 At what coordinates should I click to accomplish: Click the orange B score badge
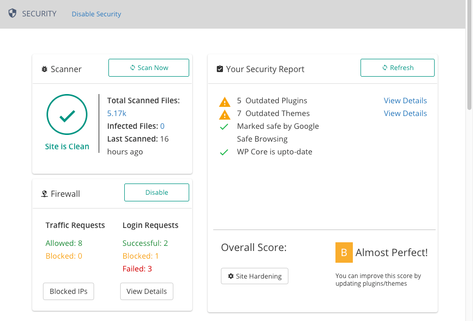344,253
